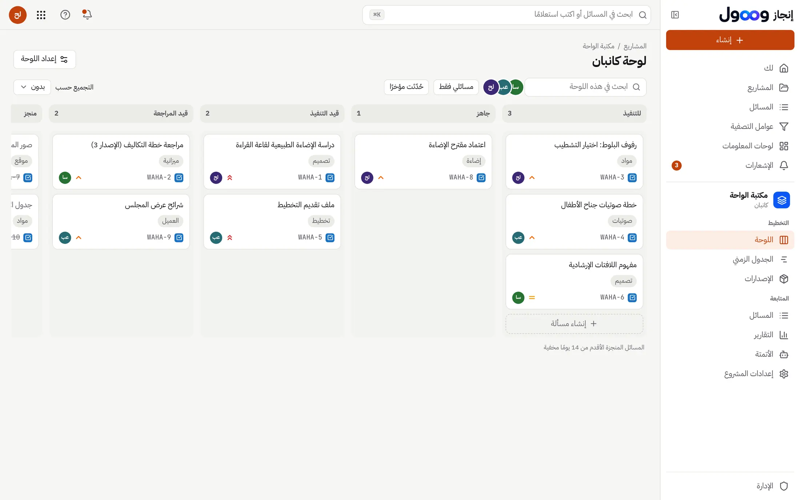Image resolution: width=800 pixels, height=500 pixels.
Task: Open the help question mark icon
Action: [65, 15]
